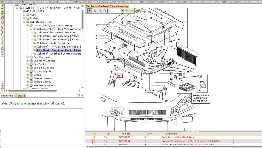Click the tree scroll-down arrow
Screen dimensions: 262x148
[83, 87]
